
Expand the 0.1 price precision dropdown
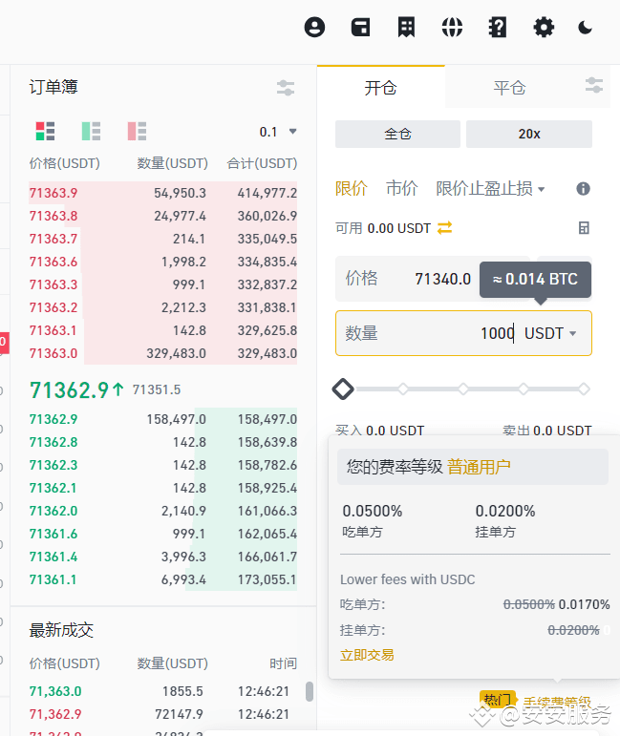279,132
